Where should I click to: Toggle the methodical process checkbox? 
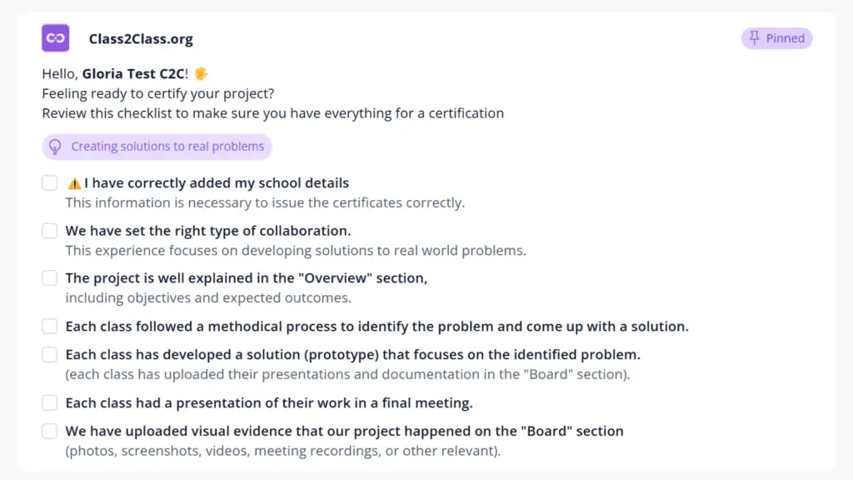click(49, 326)
